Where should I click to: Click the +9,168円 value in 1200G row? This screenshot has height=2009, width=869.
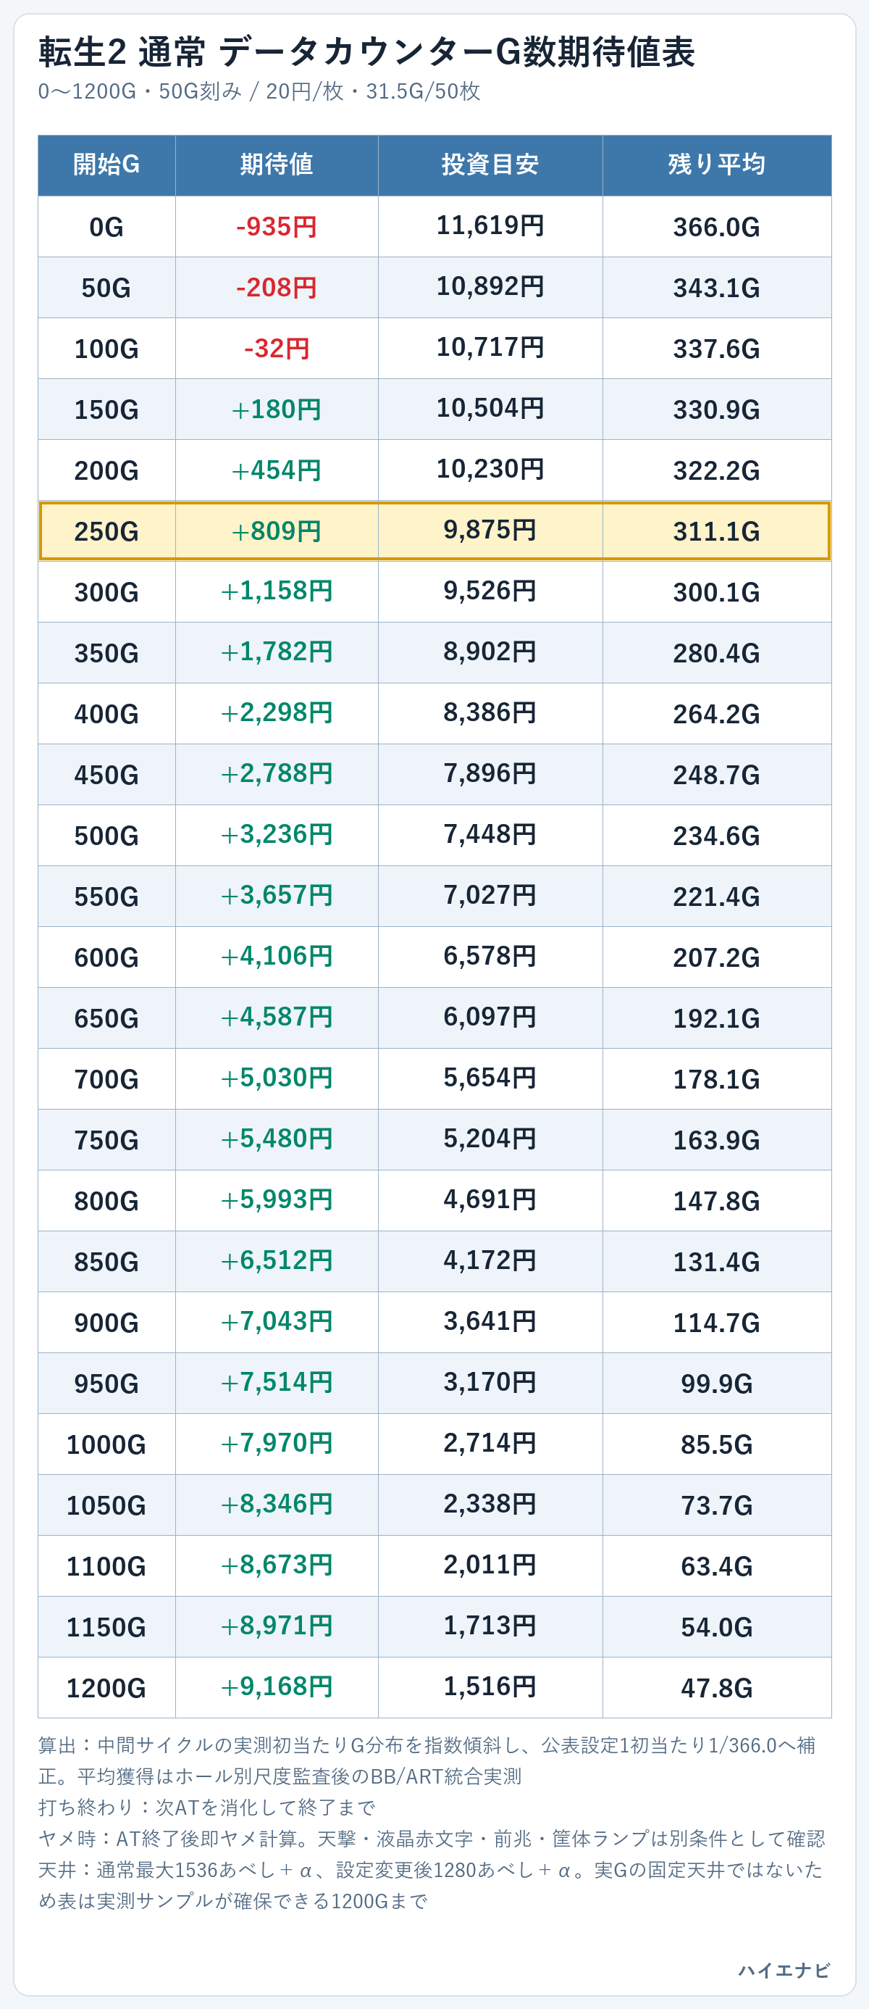(277, 1688)
